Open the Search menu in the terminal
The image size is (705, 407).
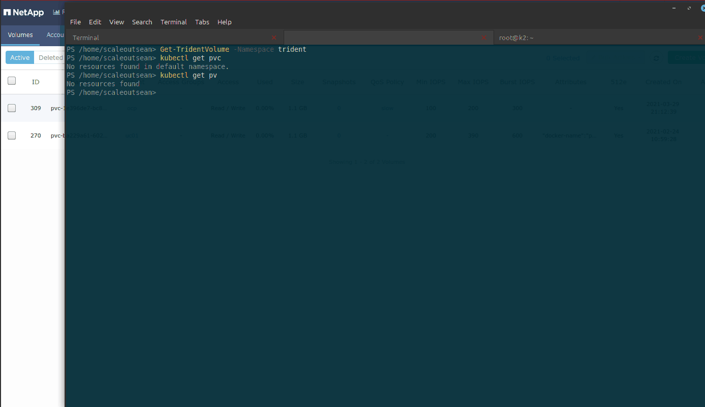[142, 22]
